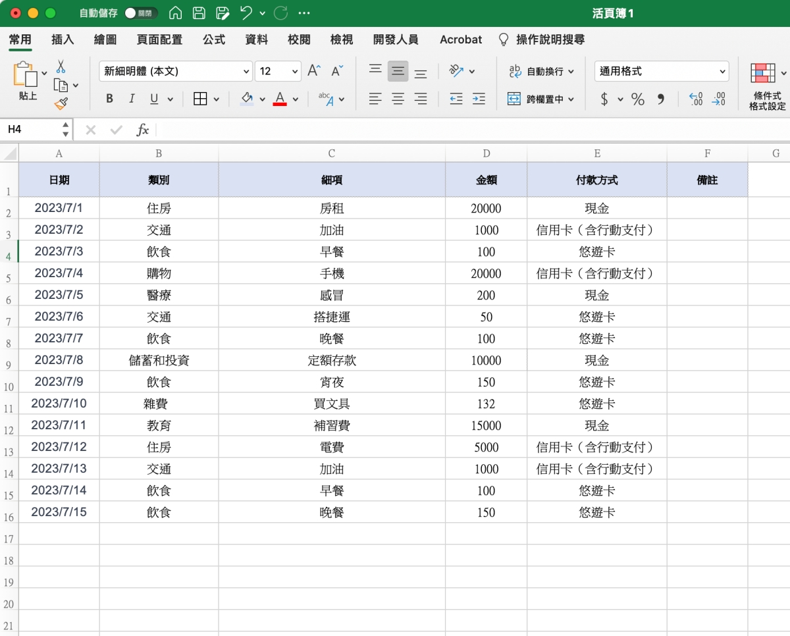Click the 跨欄置中 merge and center button
Image resolution: width=790 pixels, height=636 pixels.
541,99
